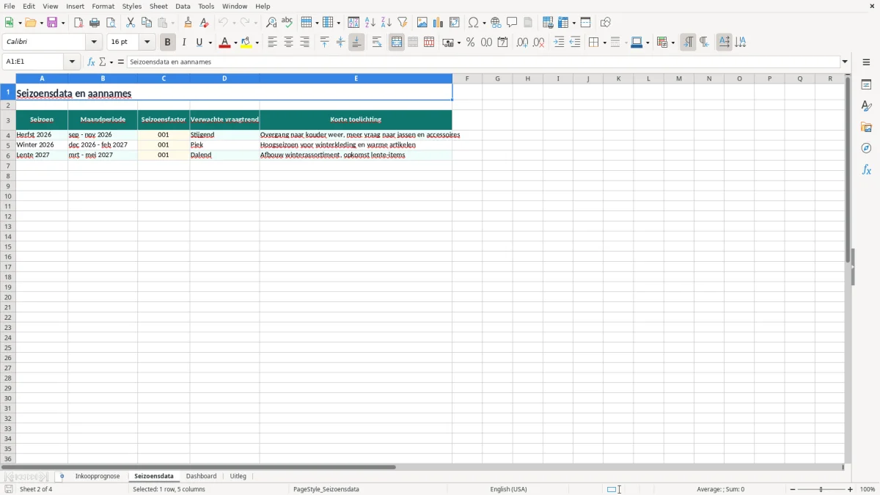This screenshot has height=495, width=880.
Task: Open the Sheet menu
Action: [158, 6]
